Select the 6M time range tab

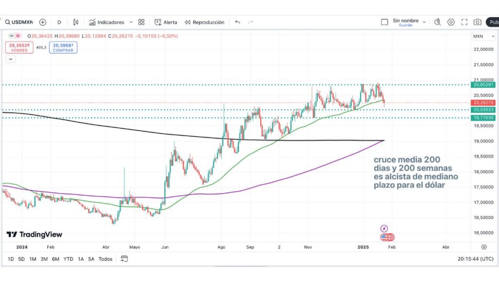(x=56, y=259)
